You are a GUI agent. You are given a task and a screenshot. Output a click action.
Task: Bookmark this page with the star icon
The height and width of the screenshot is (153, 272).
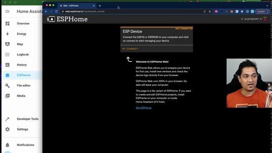(x=210, y=11)
